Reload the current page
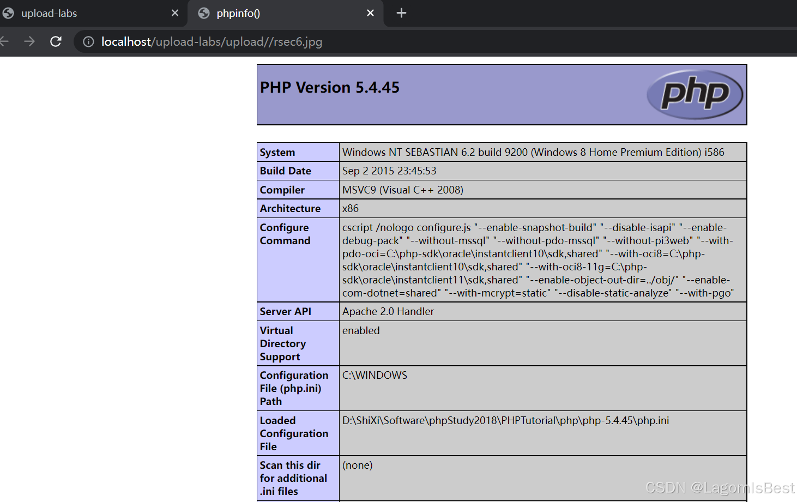This screenshot has width=797, height=502. coord(56,41)
